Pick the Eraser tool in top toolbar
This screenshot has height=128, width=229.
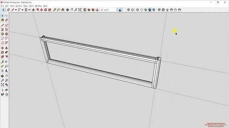coord(8,10)
